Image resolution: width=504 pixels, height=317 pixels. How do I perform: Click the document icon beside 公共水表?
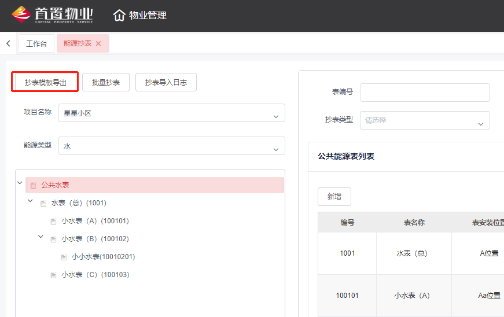tap(33, 185)
